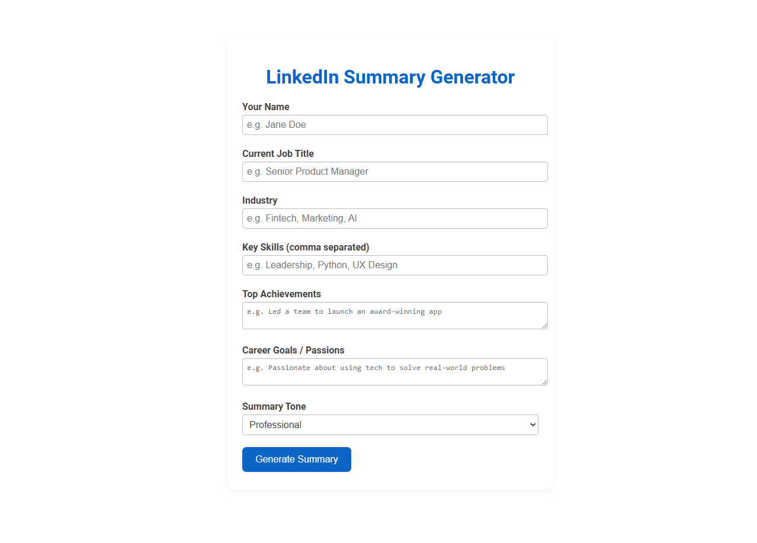The height and width of the screenshot is (543, 757).
Task: Click the Your Name input field
Action: coord(394,125)
